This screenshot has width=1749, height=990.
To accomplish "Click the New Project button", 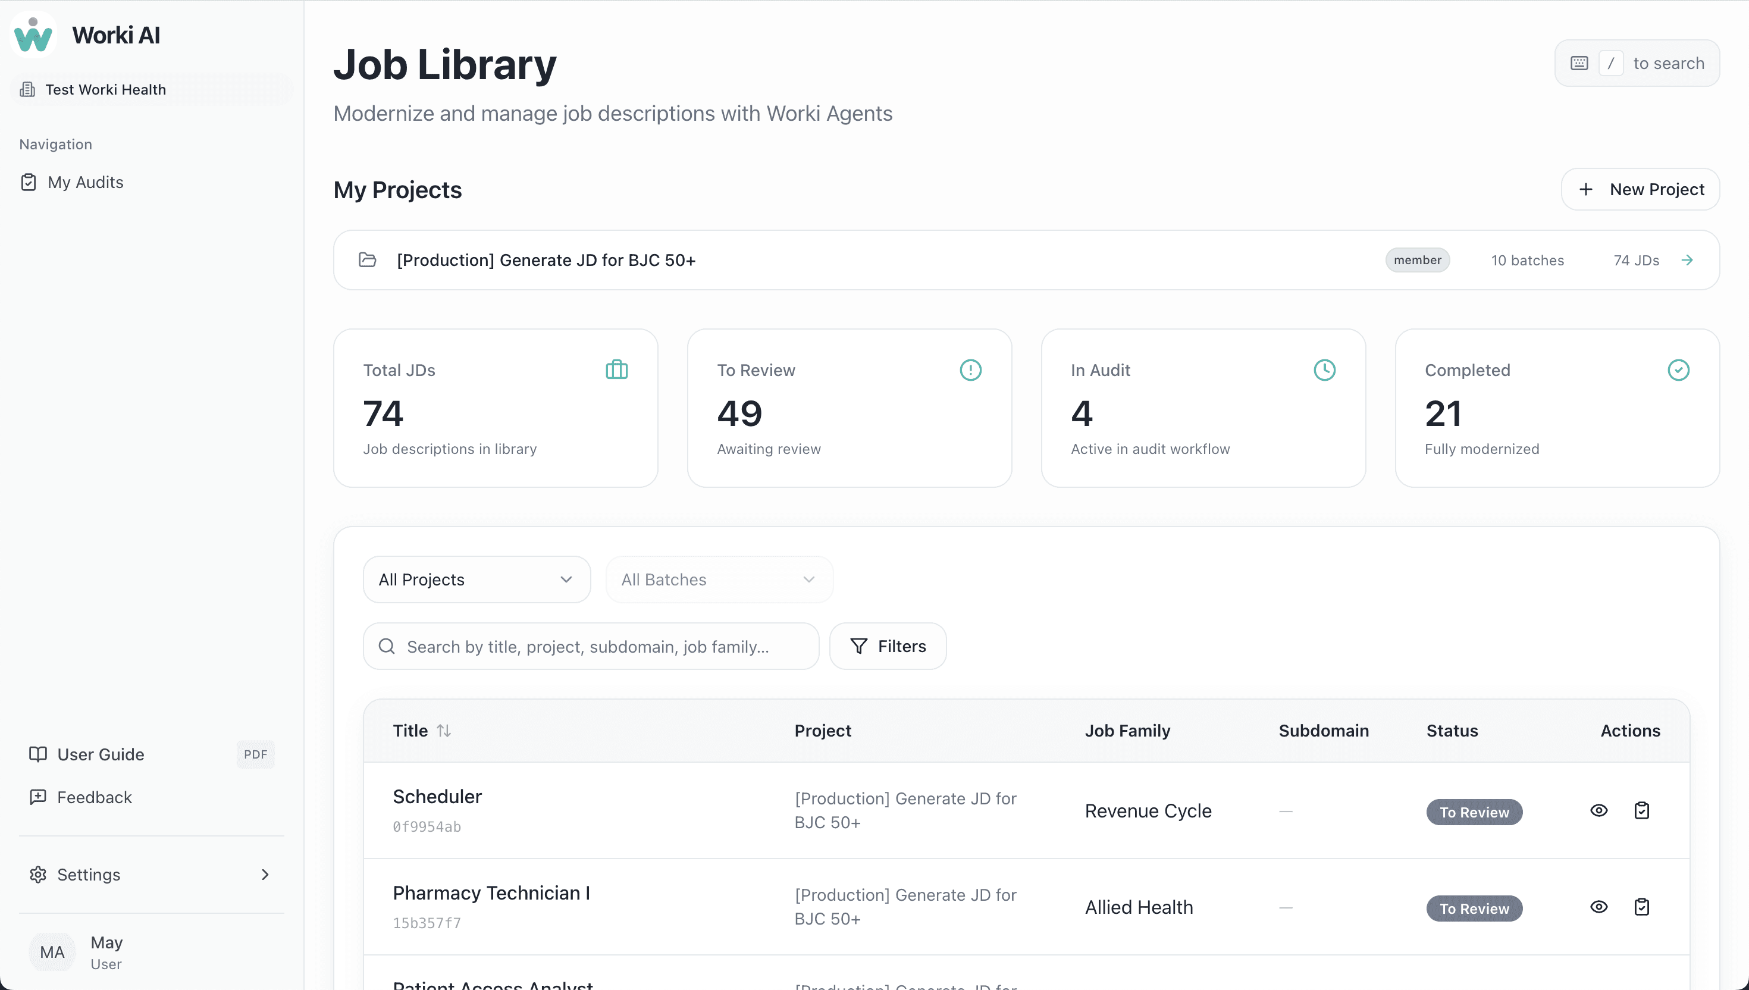I will [1640, 190].
